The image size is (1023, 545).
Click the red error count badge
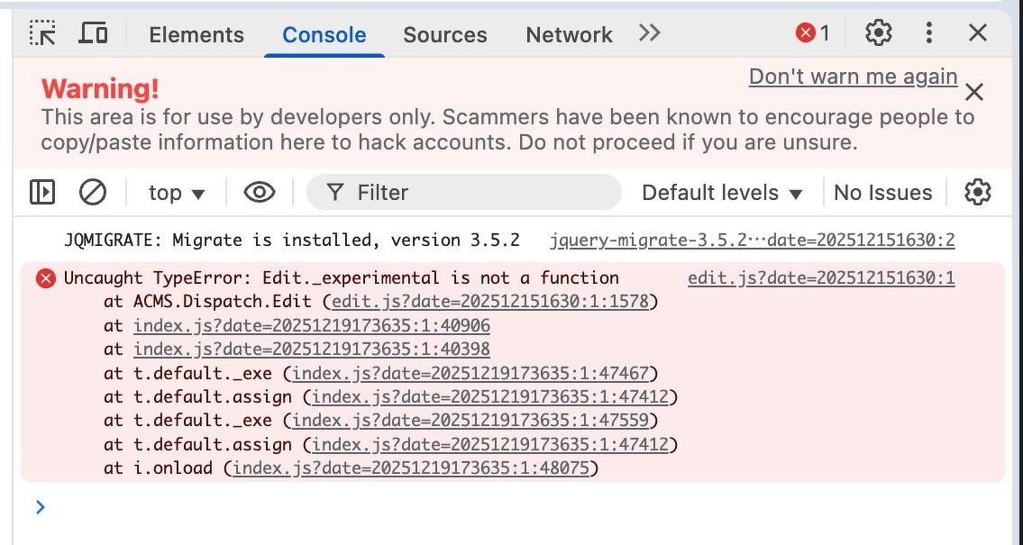coord(812,34)
